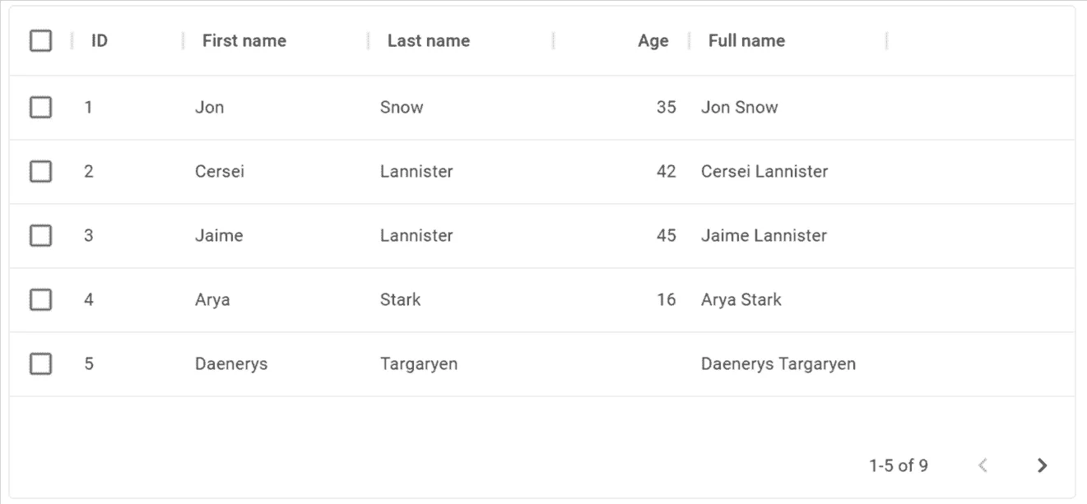Click the previous page arrow
Viewport: 1087px width, 504px height.
point(982,465)
